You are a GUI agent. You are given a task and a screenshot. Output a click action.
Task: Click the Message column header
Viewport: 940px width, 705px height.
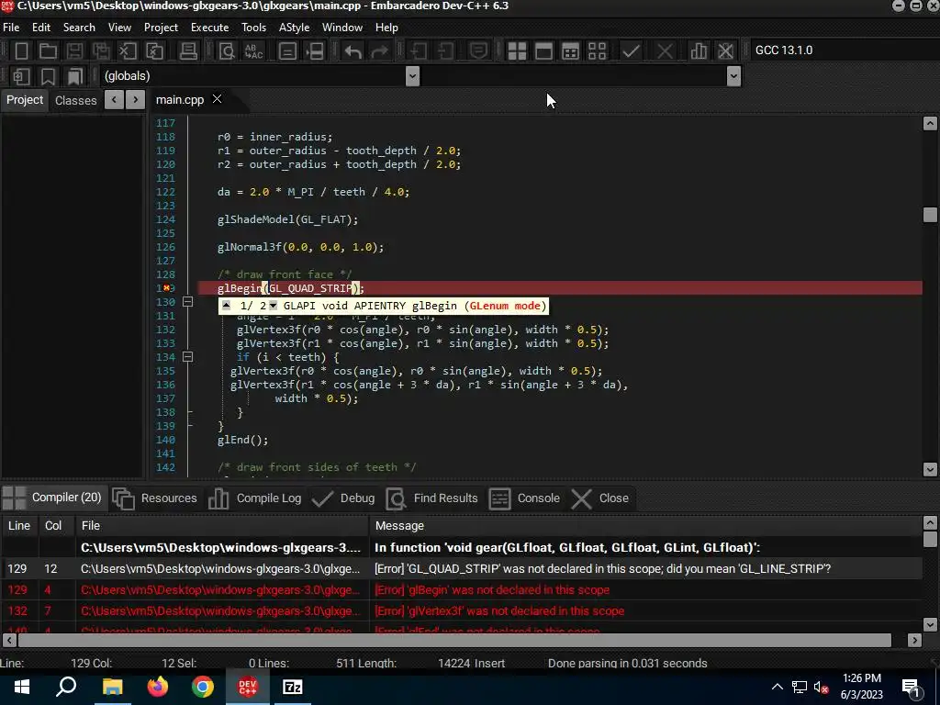(x=645, y=526)
